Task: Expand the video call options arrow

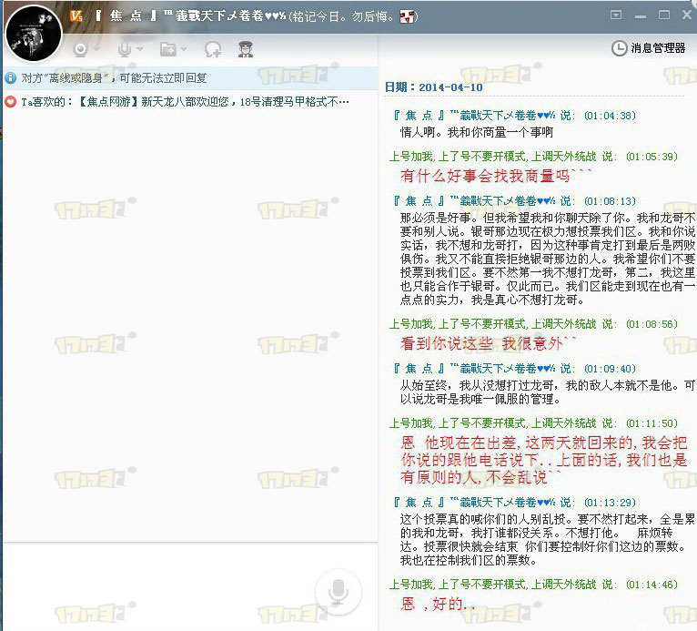Action: (x=96, y=50)
